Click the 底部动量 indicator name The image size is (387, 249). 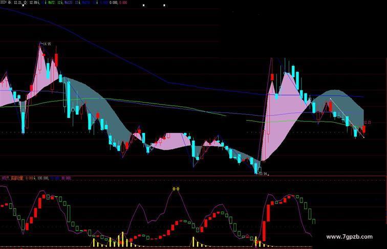(x=16, y=178)
